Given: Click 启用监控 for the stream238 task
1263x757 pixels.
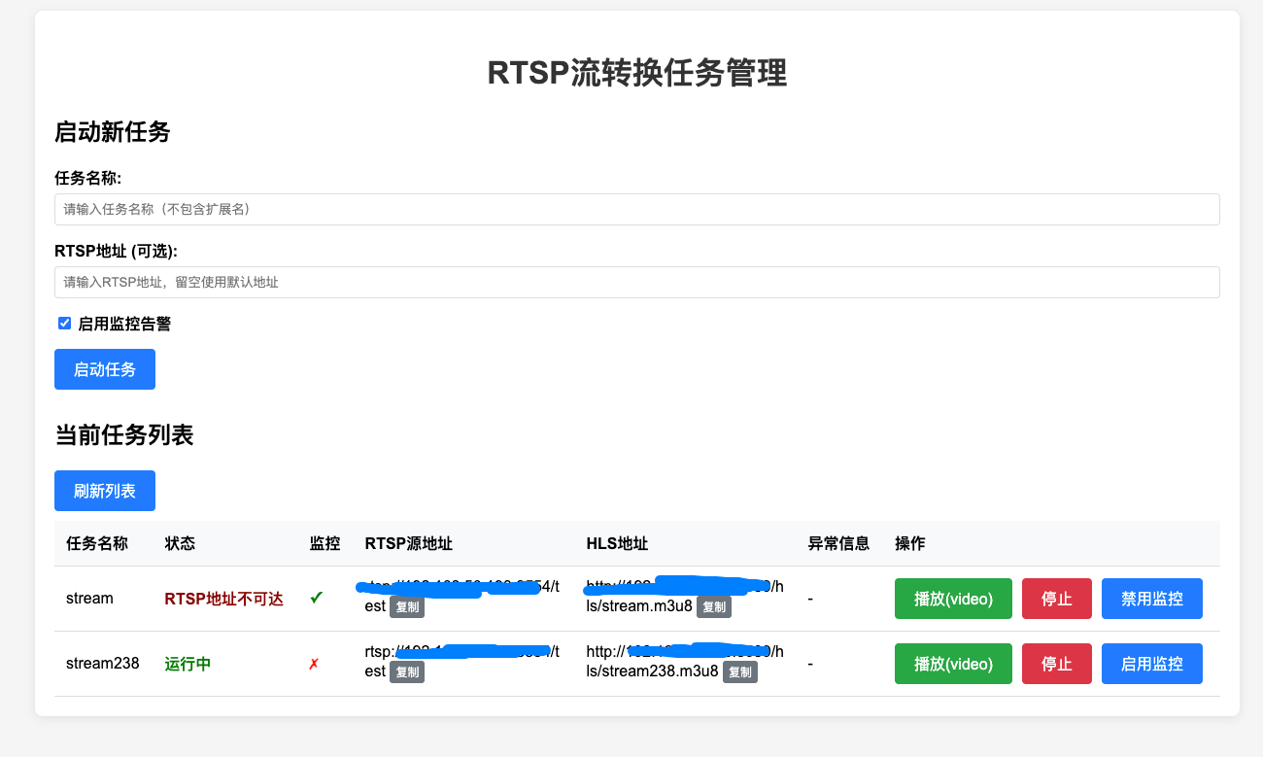Looking at the screenshot, I should click(x=1152, y=664).
